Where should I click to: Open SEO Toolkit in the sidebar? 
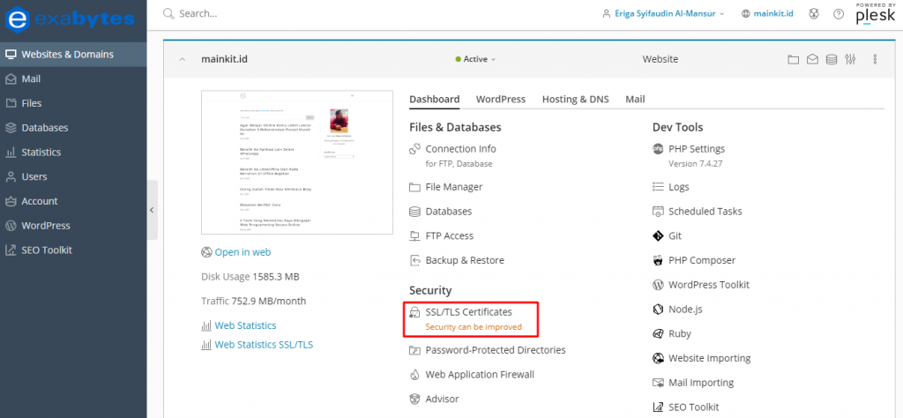tap(73, 250)
